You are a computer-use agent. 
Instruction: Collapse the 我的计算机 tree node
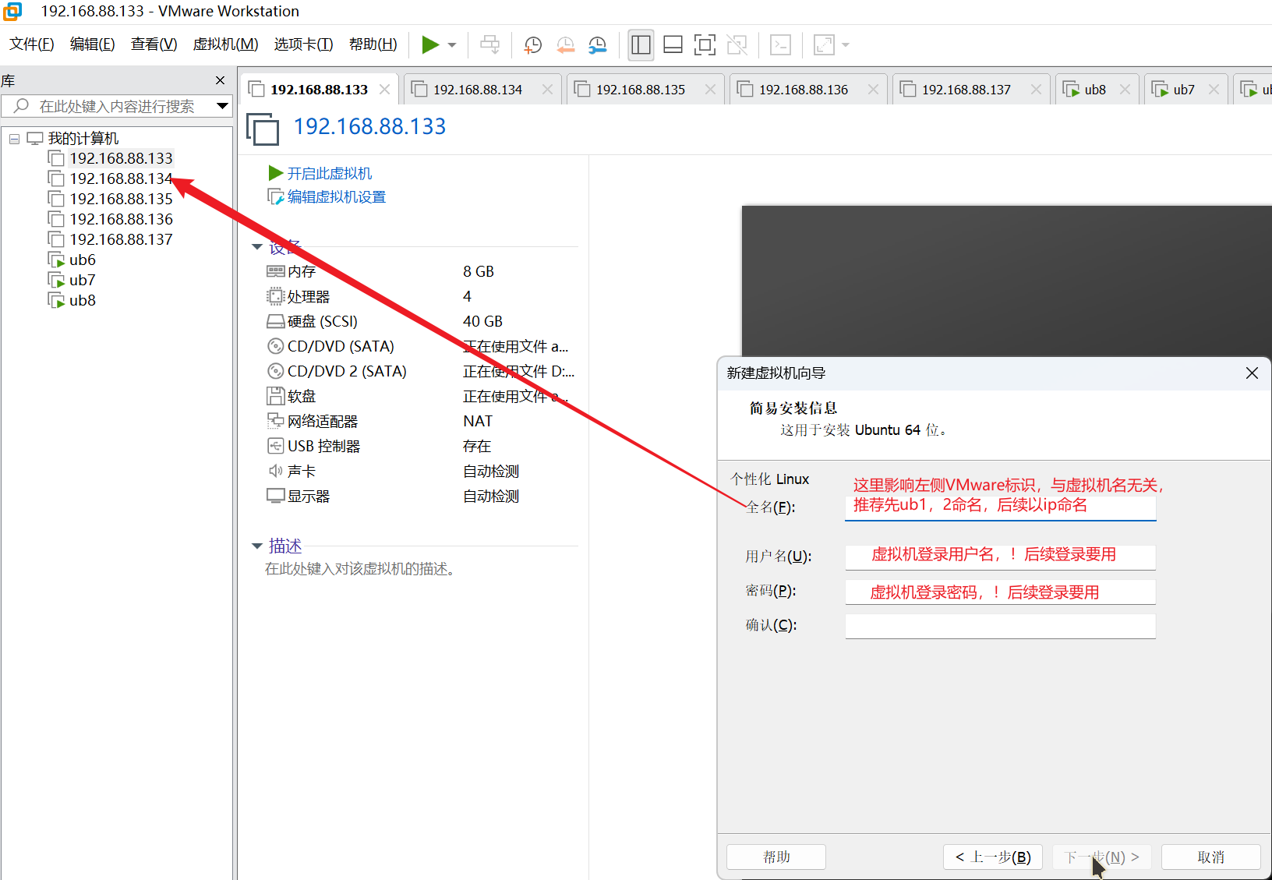[14, 139]
